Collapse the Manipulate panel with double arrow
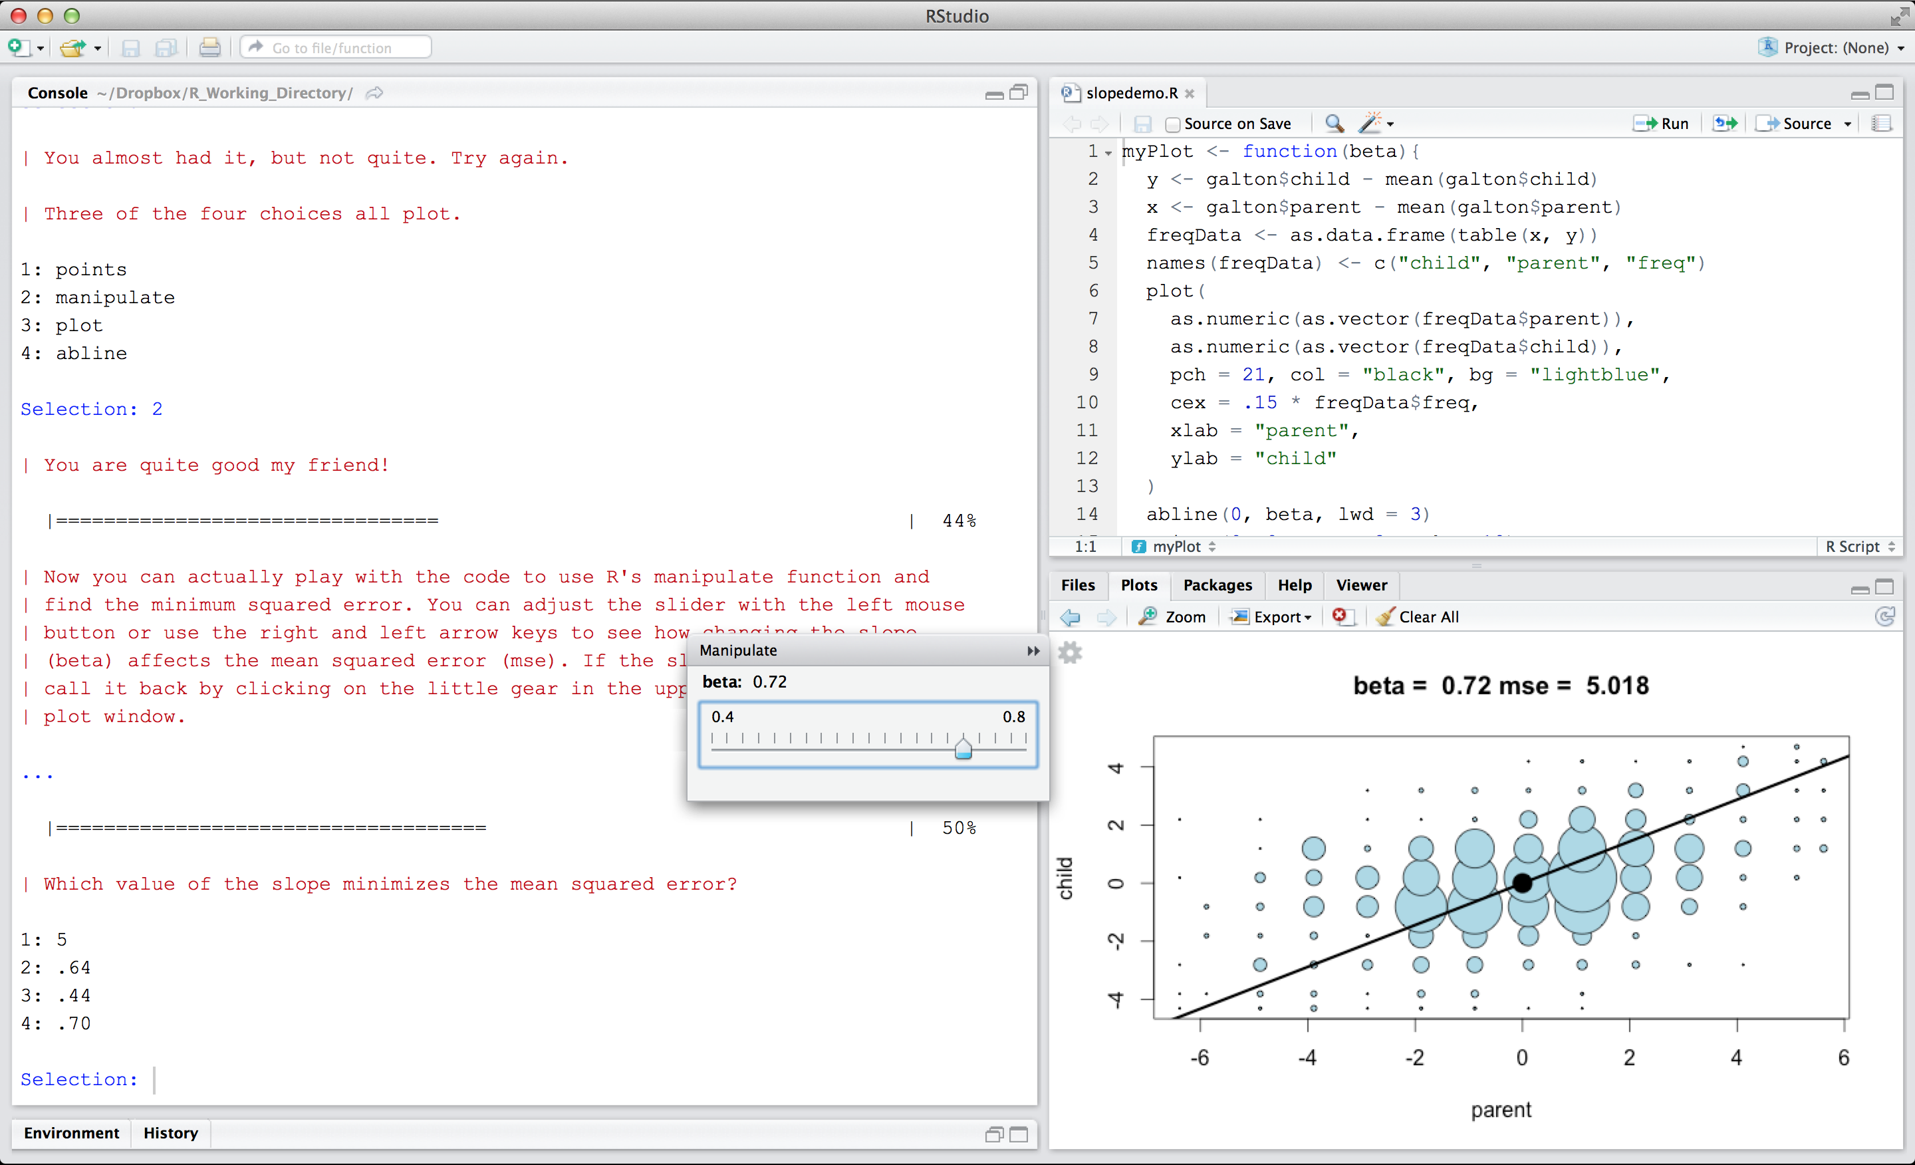This screenshot has width=1915, height=1165. pyautogui.click(x=1033, y=650)
